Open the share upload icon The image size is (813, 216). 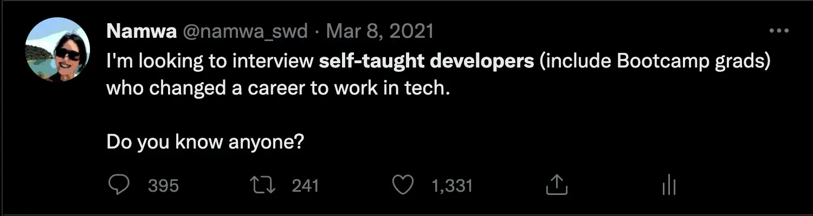[556, 185]
